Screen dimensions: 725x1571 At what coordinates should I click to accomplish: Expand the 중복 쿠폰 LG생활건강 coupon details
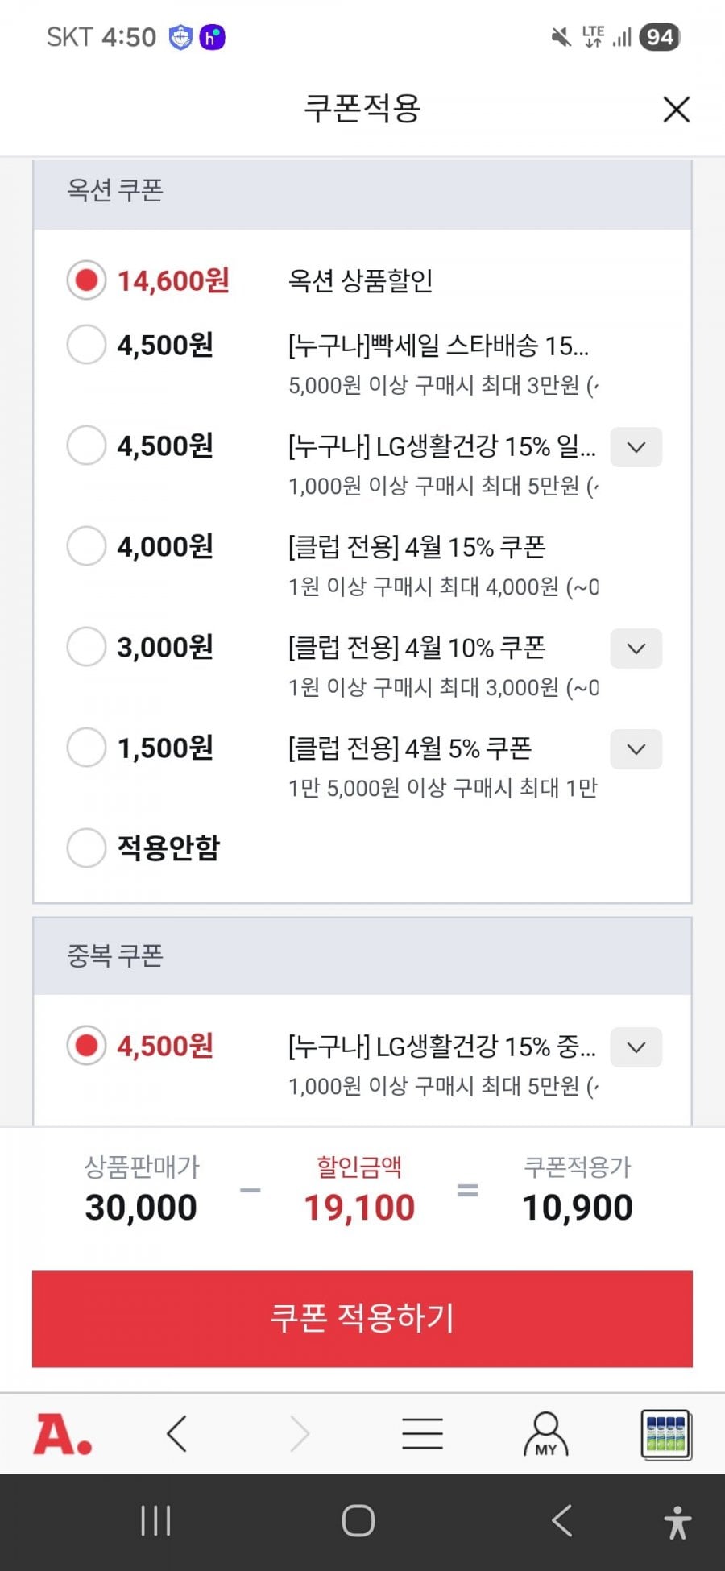pyautogui.click(x=636, y=1047)
